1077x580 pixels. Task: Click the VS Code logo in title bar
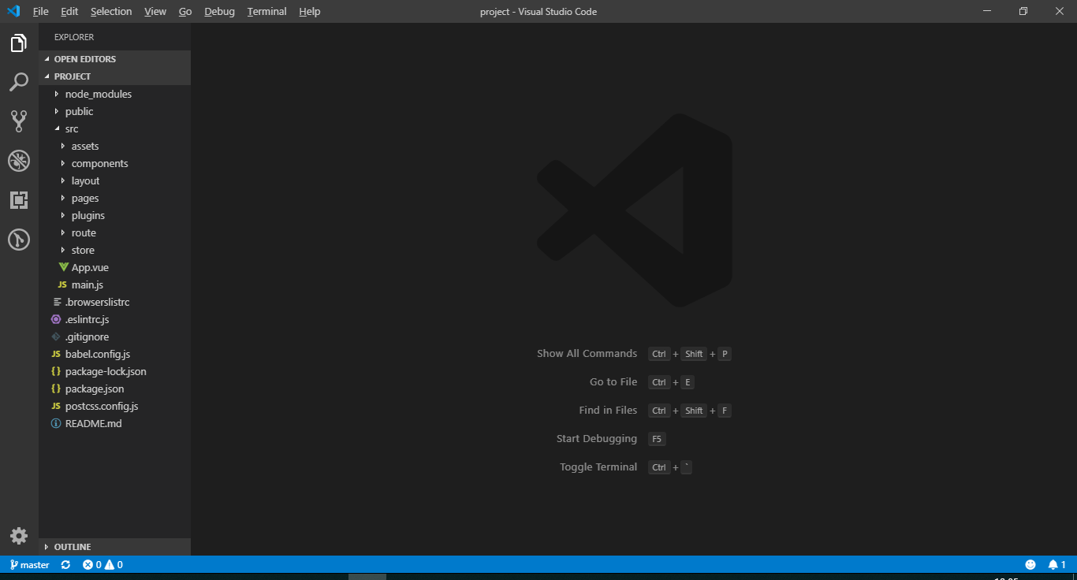coord(13,12)
